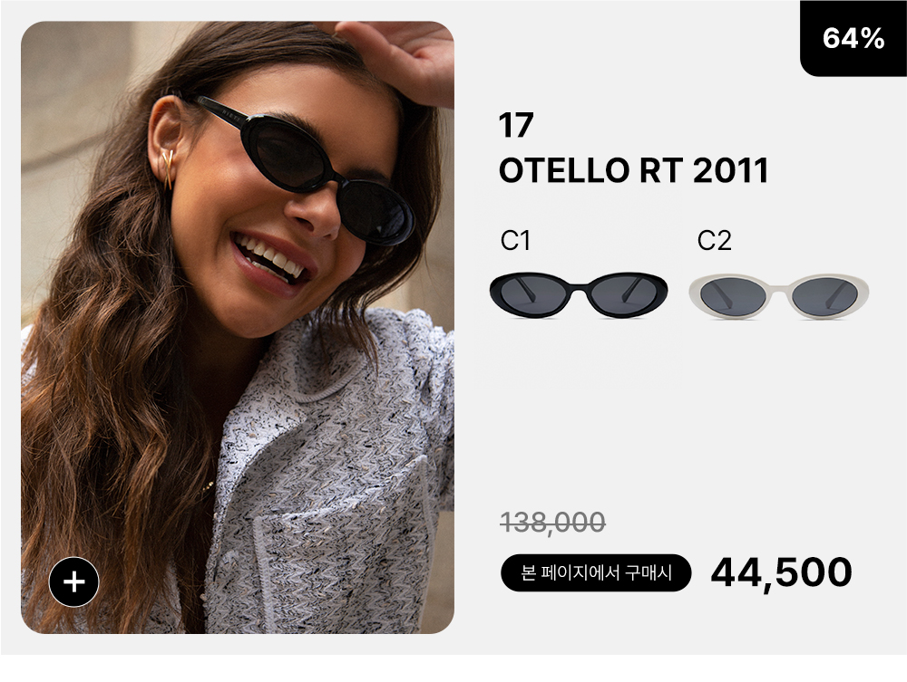Click the left lens of black C1 sunglasses
The height and width of the screenshot is (682, 907).
coord(533,294)
